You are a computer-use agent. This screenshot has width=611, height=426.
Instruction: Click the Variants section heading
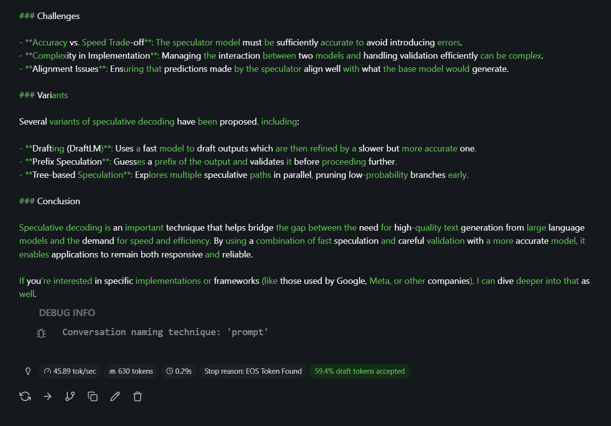tap(43, 95)
